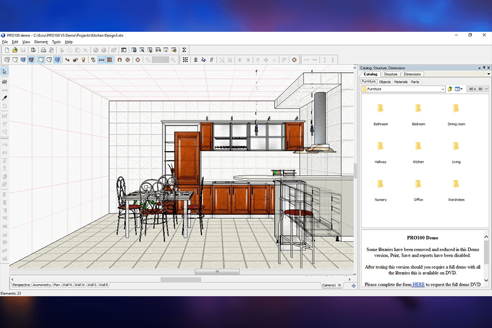Open the Element menu
This screenshot has width=492, height=328.
(40, 42)
